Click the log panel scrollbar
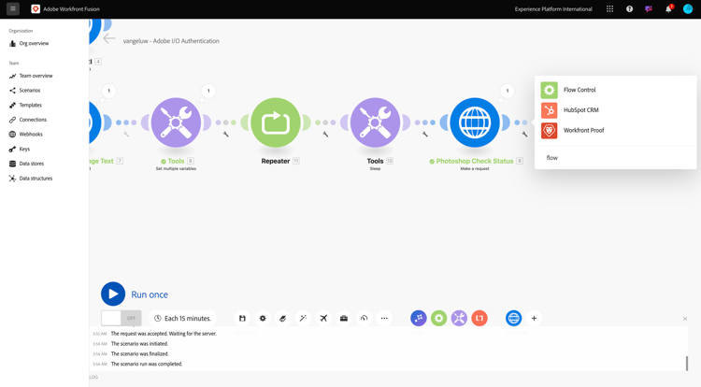 tap(687, 364)
